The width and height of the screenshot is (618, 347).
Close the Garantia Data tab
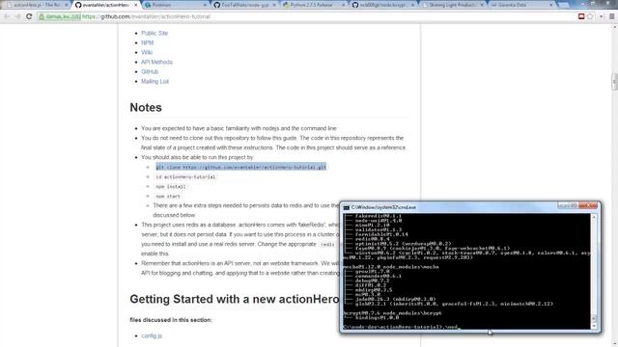550,5
